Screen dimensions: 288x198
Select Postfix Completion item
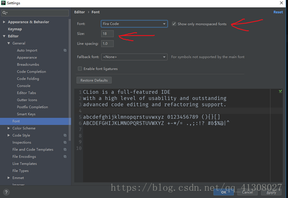click(32, 107)
